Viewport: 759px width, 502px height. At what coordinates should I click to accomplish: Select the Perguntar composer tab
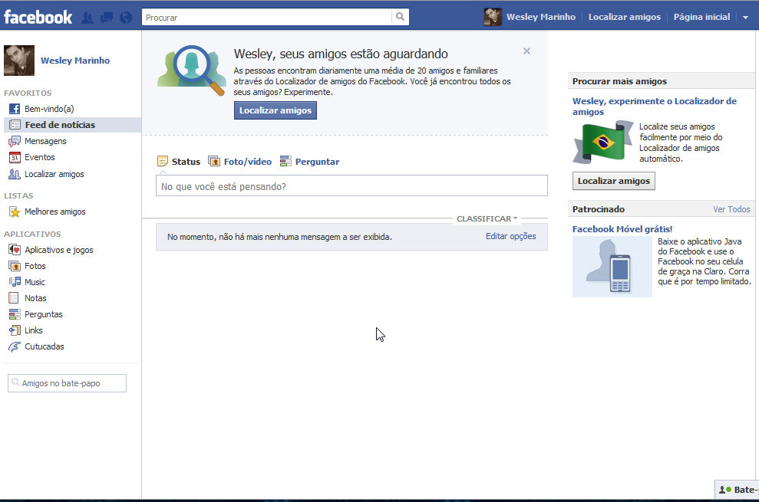[x=309, y=162]
